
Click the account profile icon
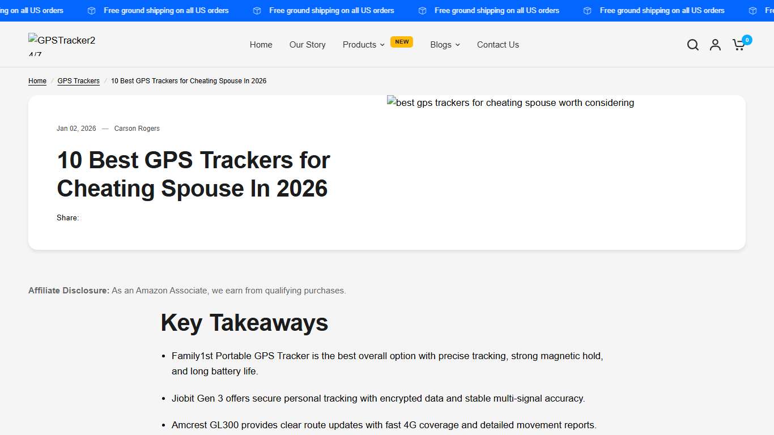(x=715, y=44)
